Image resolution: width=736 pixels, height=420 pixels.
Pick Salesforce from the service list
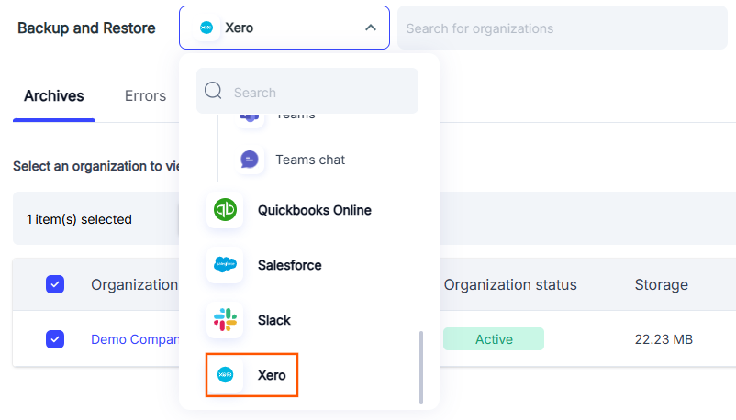pyautogui.click(x=290, y=265)
